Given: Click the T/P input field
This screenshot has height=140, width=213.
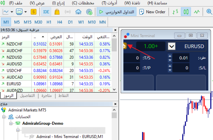Looking at the screenshot, I should pyautogui.click(x=132, y=68).
